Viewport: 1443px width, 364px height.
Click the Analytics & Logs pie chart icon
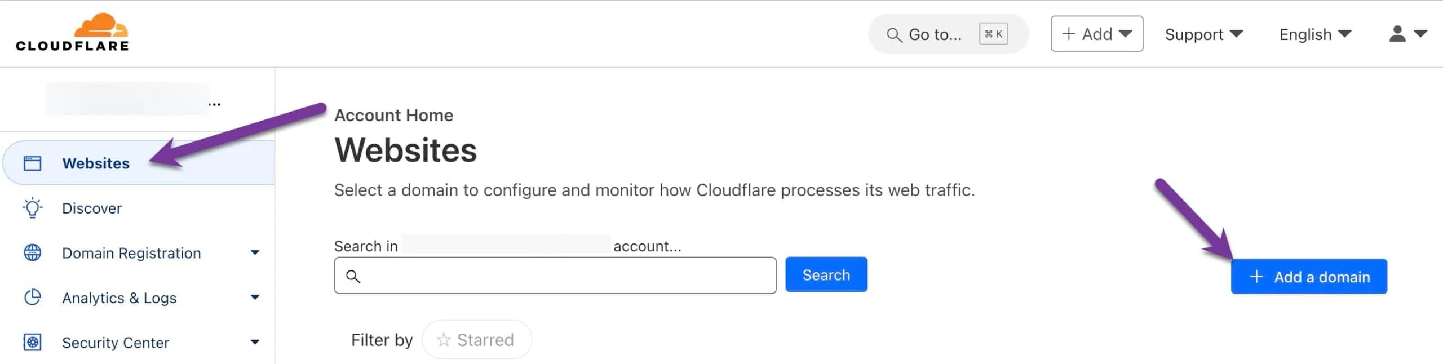[x=33, y=298]
